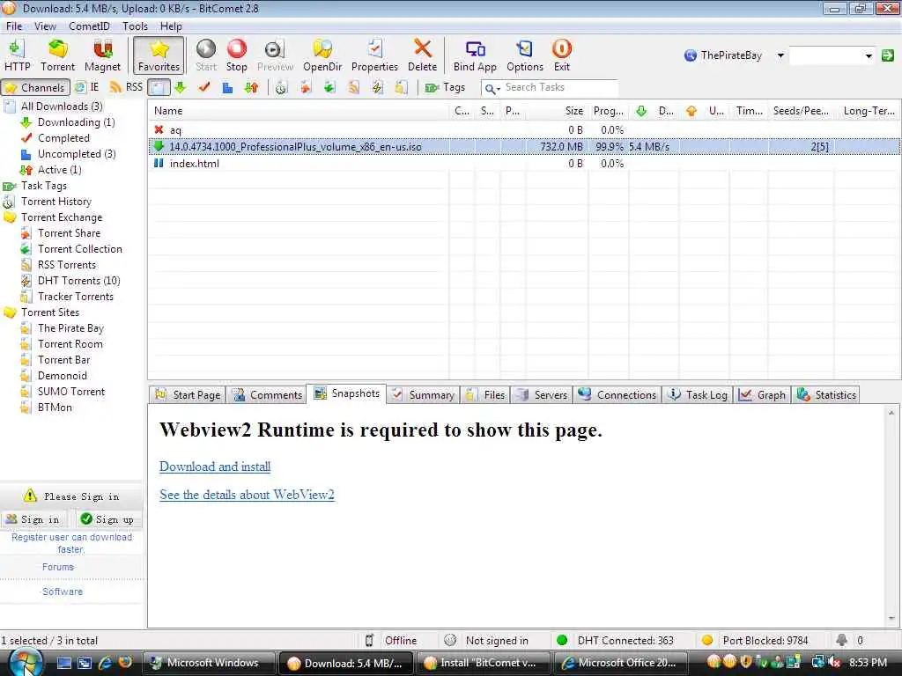The height and width of the screenshot is (676, 902).
Task: Expand the Torrent Exchange folder
Action: pyautogui.click(x=62, y=217)
